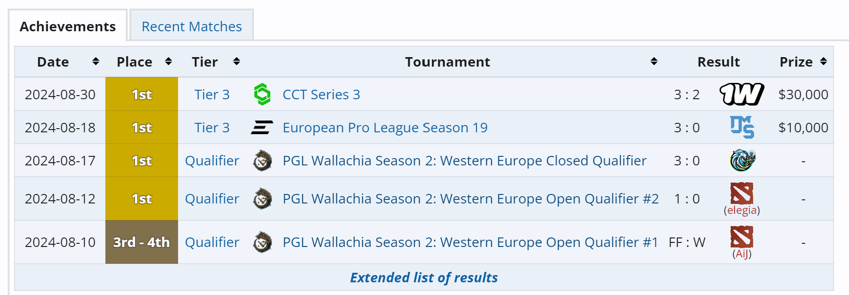Sort the table by Date column
Viewport: 849px width, 295px height.
click(x=95, y=62)
